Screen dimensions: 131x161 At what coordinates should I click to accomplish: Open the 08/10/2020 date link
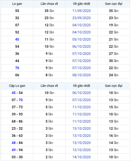click(82, 75)
